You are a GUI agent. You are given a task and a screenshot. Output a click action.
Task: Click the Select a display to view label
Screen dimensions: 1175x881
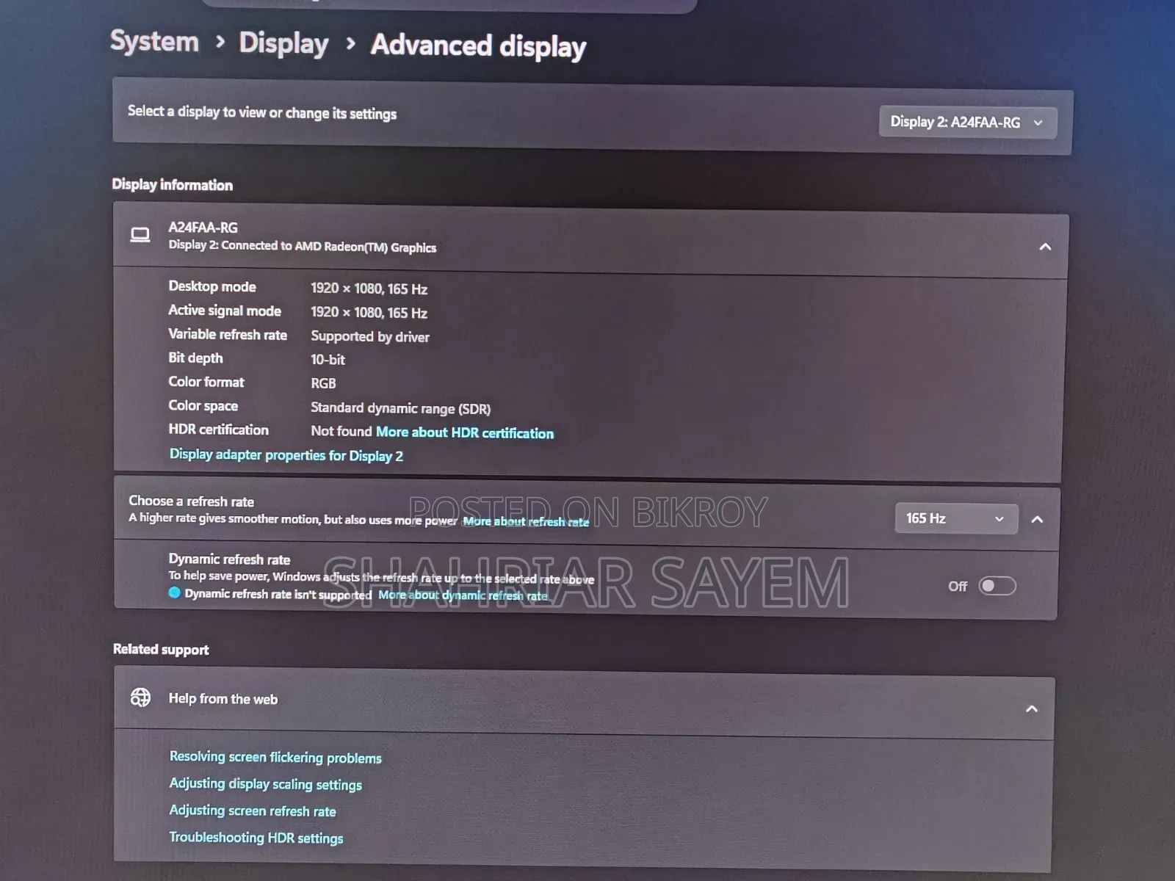(x=262, y=112)
